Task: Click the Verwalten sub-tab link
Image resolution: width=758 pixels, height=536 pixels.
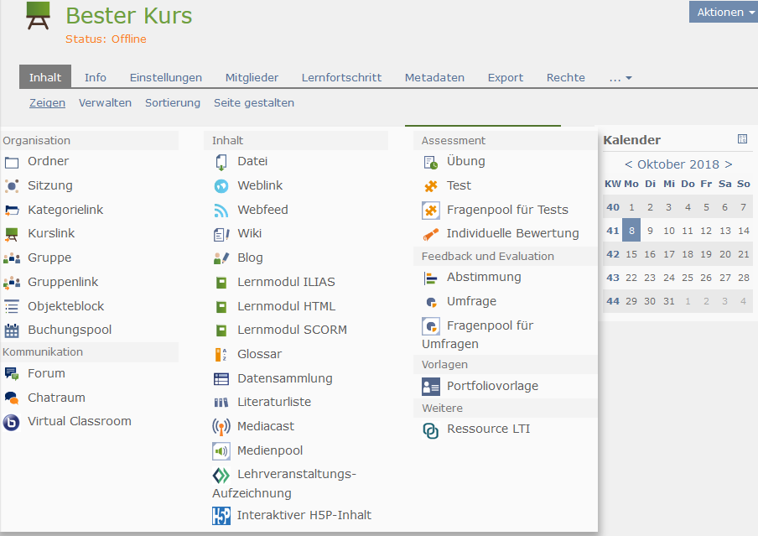Action: click(105, 103)
